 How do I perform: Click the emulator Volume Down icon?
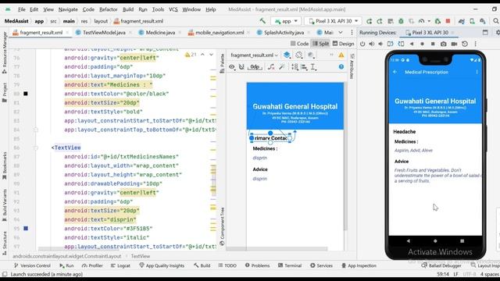tap(380, 44)
